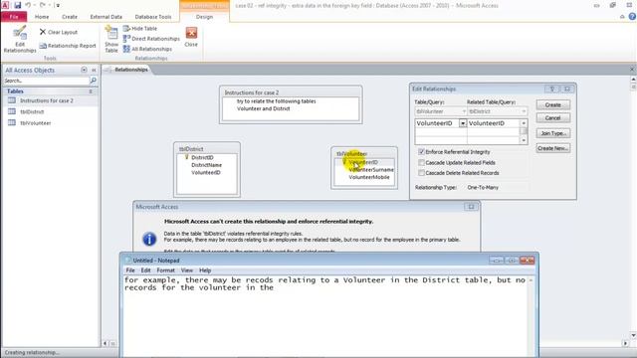Viewport: 637px width, 358px height.
Task: Enable Cascade Delete Related Records
Action: coord(421,173)
